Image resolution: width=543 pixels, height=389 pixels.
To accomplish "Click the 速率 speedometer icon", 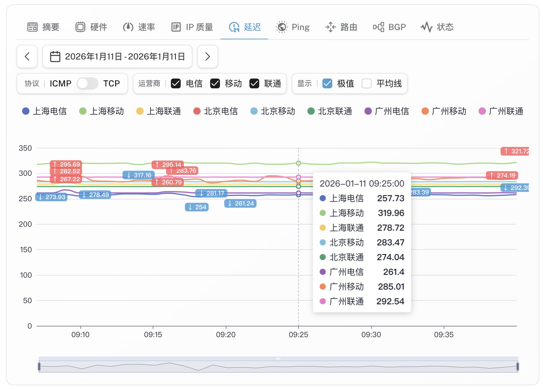I will point(128,27).
